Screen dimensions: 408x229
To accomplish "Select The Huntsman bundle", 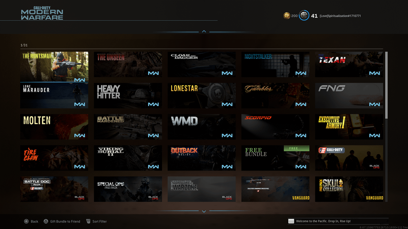I will pos(54,67).
